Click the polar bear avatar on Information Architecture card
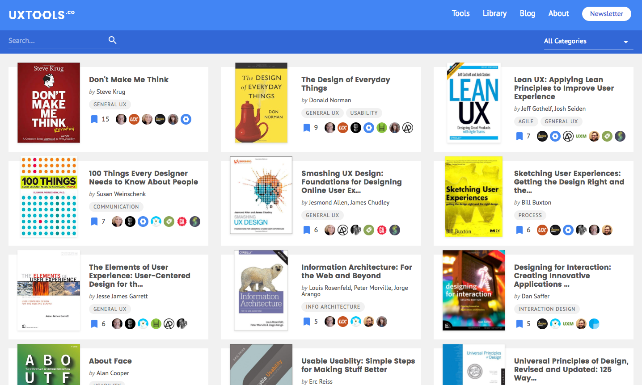The image size is (642, 385). click(356, 322)
